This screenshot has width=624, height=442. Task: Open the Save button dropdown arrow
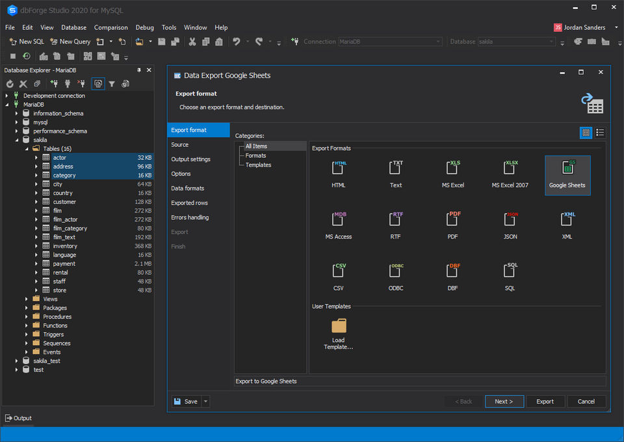click(x=206, y=402)
